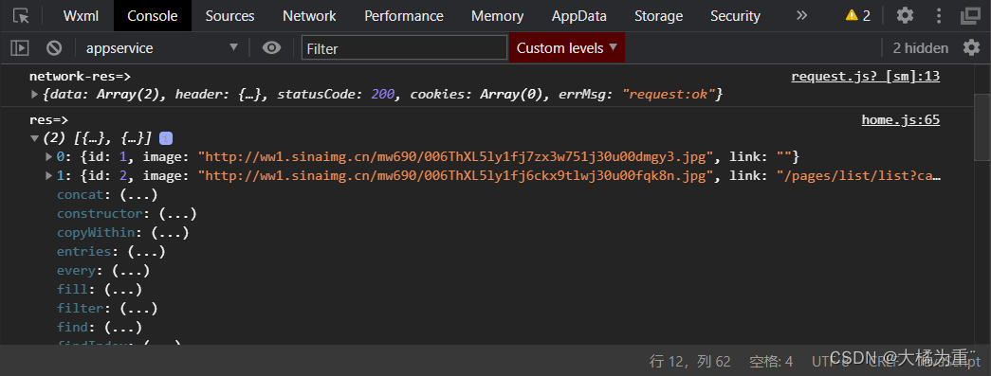Clear the console with the ban icon
This screenshot has height=376, width=991.
click(x=54, y=48)
